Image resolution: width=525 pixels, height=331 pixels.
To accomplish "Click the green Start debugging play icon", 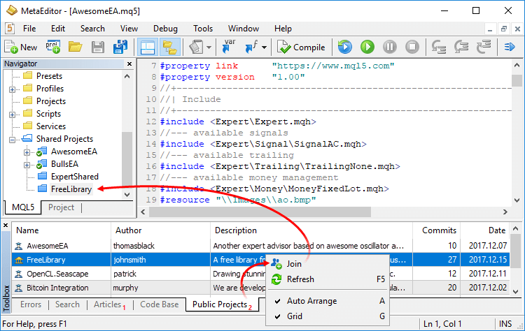I will coord(367,47).
